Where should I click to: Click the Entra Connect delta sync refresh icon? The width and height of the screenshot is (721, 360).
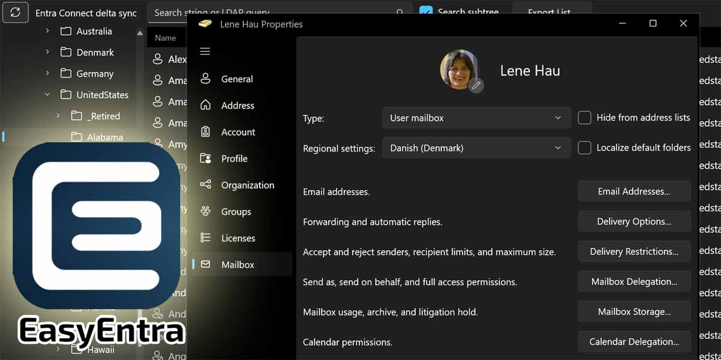tap(16, 12)
